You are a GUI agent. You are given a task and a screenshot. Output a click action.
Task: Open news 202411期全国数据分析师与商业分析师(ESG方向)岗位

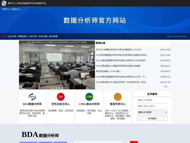coord(122,60)
